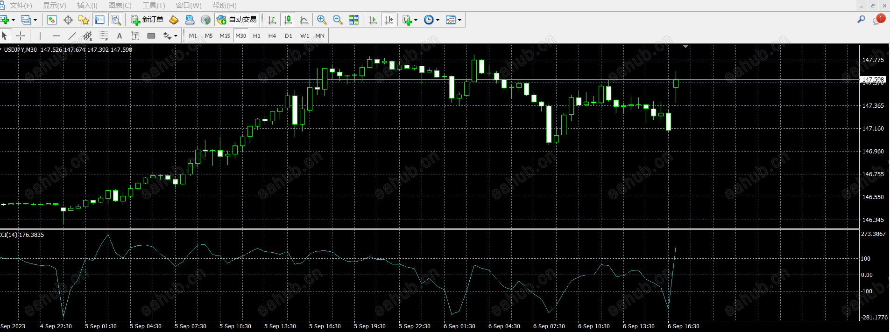Image resolution: width=890 pixels, height=332 pixels.
Task: Expand the profiles dropdown arrow
Action: click(x=35, y=20)
